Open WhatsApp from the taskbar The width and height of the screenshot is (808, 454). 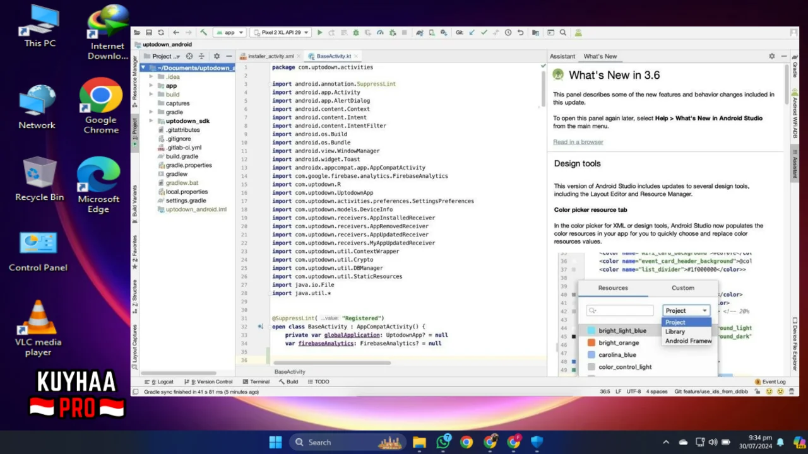pyautogui.click(x=443, y=442)
